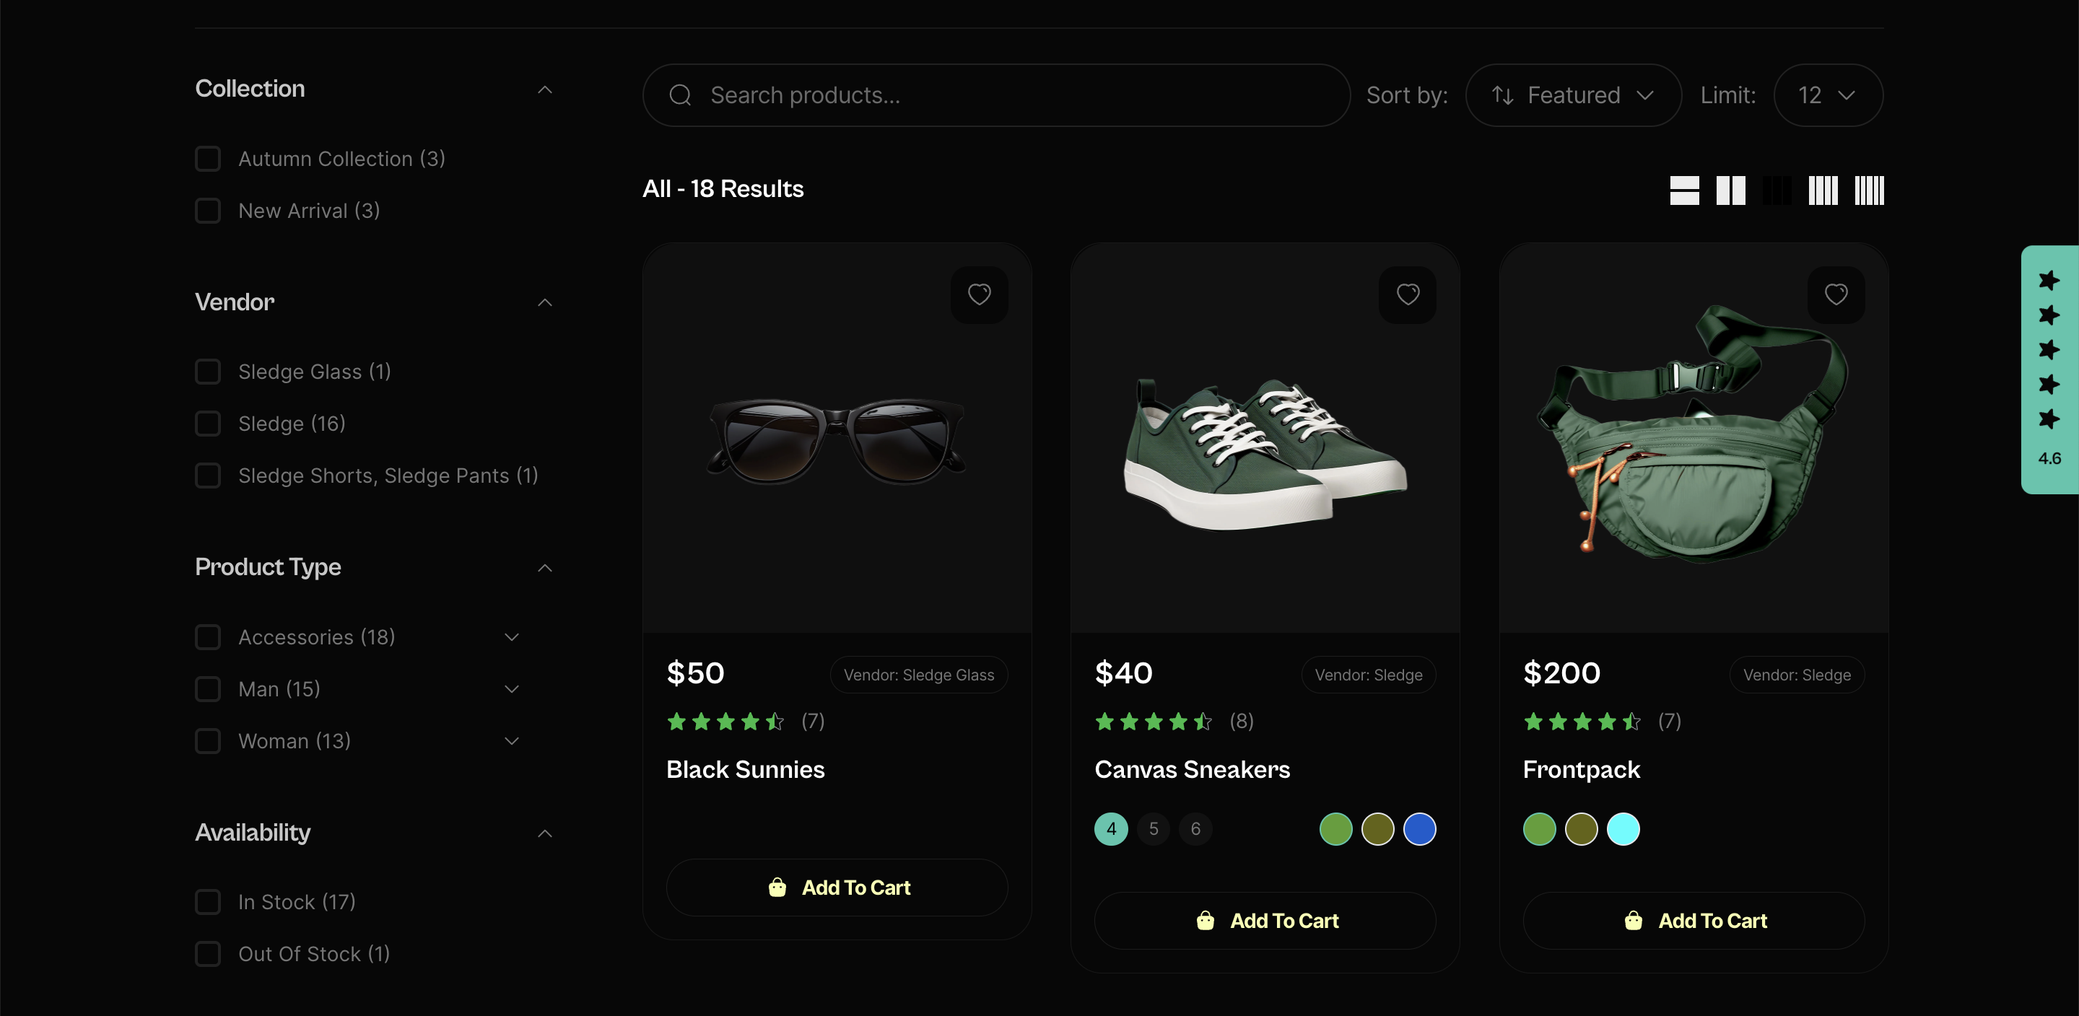Click Black Sunnies star rating
Viewport: 2079px width, 1016px height.
tap(725, 722)
